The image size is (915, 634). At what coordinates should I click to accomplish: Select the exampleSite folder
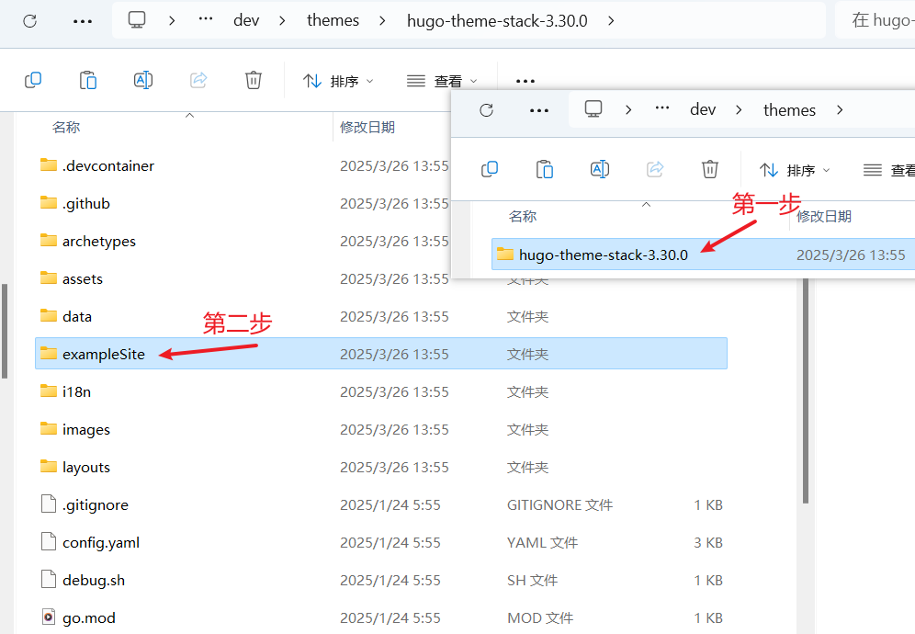[103, 354]
